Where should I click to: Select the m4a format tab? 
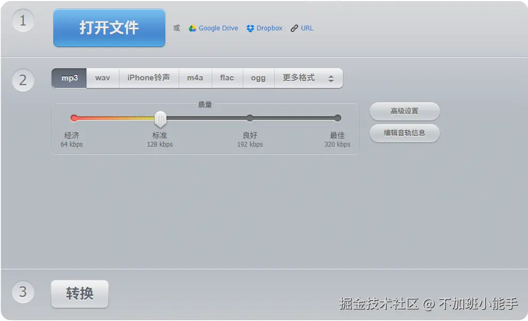pos(195,78)
